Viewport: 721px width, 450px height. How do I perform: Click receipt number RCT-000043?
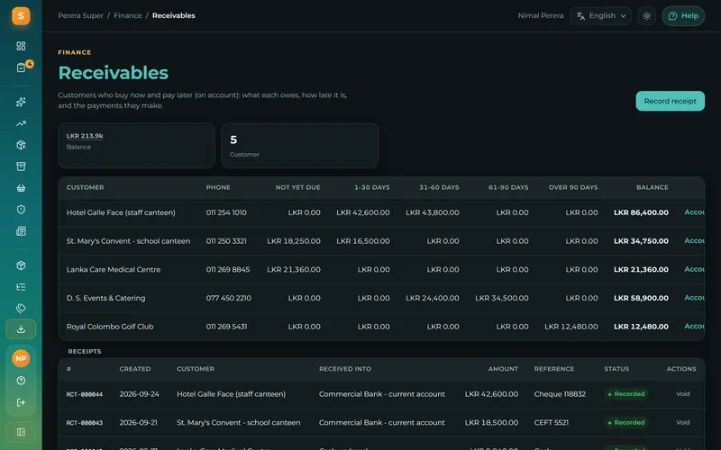pos(85,423)
